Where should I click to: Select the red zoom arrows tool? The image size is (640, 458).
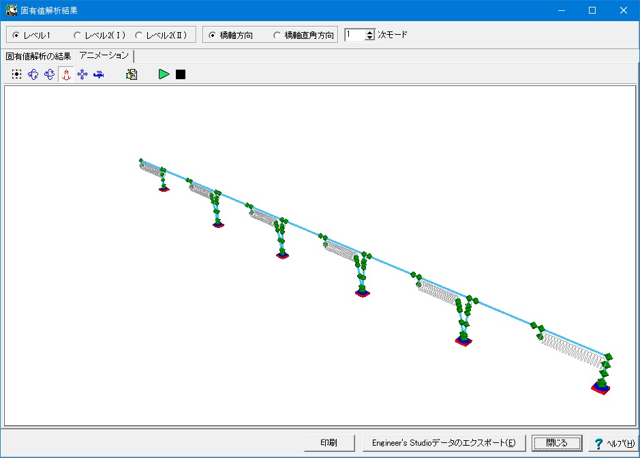(66, 74)
